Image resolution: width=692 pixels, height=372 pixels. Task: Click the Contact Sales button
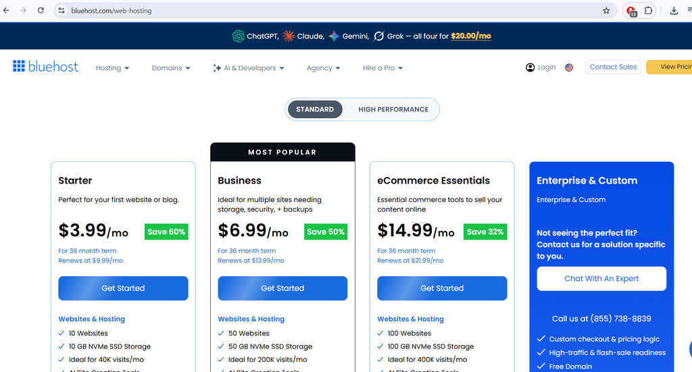(613, 67)
